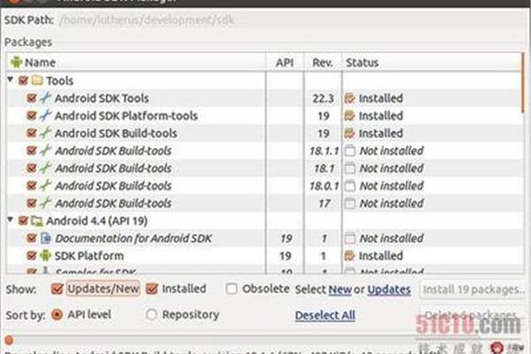
Task: Uncheck Build-tools revision 18.1 checkbox
Action: (x=32, y=168)
